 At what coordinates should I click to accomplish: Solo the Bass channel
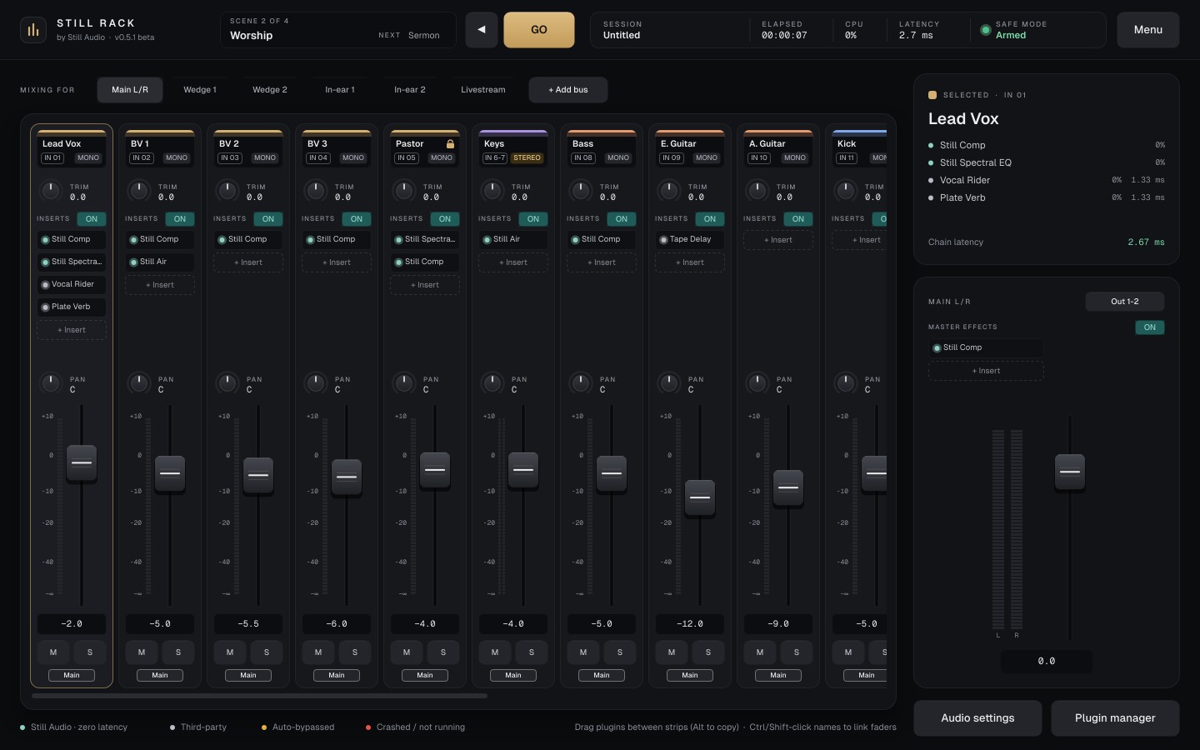click(620, 652)
